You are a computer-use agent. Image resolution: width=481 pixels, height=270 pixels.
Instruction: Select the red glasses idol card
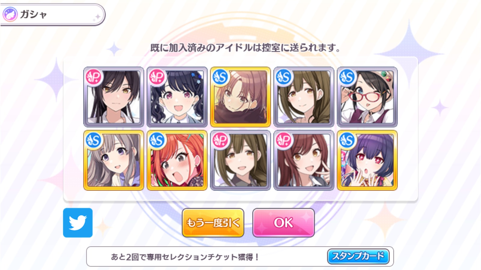point(367,97)
